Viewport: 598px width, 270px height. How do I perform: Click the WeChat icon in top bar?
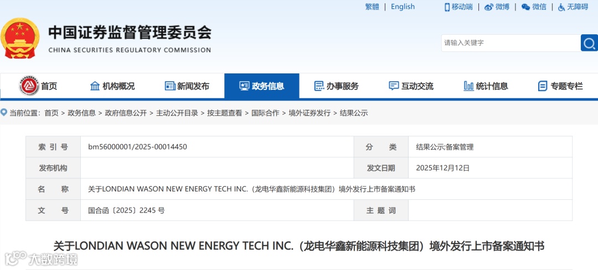click(525, 7)
